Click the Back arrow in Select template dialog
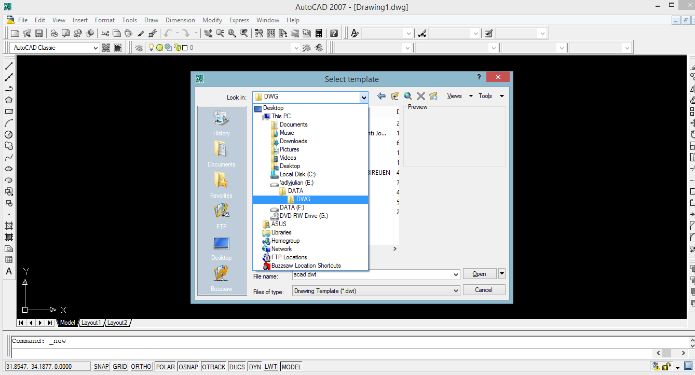 coord(381,95)
